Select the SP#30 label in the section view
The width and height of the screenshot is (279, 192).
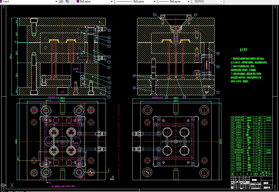tap(76, 69)
